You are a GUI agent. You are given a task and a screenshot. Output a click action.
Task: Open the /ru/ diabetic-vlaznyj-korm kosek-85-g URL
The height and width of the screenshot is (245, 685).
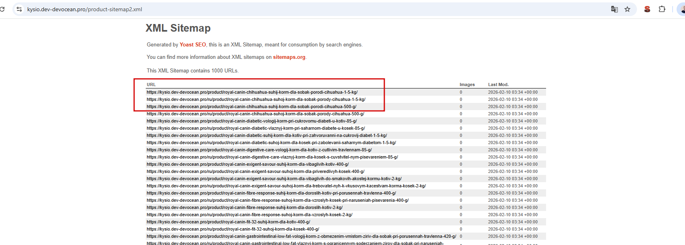tap(256, 128)
